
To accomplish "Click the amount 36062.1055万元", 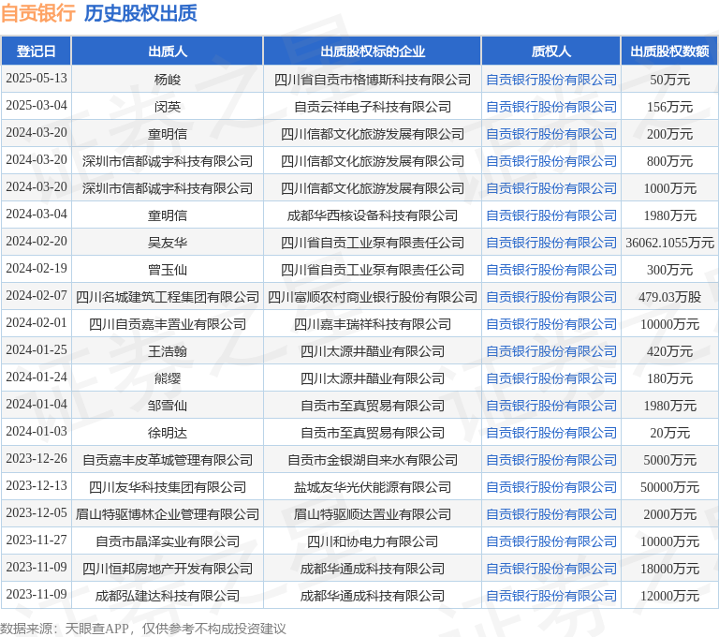I will pos(669,243).
